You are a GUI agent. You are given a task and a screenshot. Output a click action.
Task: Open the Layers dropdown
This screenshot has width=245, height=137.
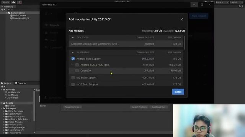pos(222,2)
